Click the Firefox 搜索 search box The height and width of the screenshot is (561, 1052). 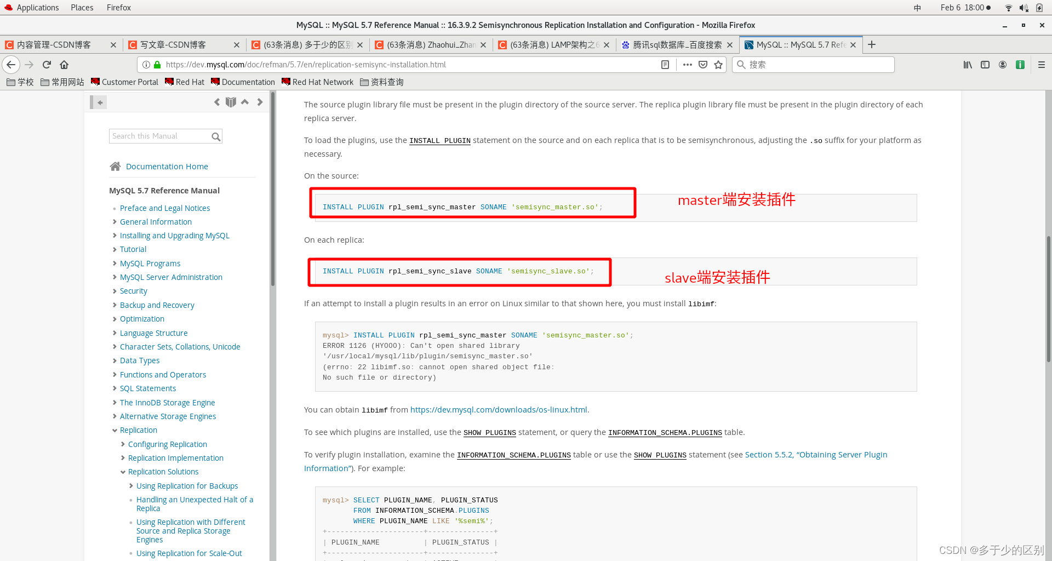pyautogui.click(x=813, y=65)
